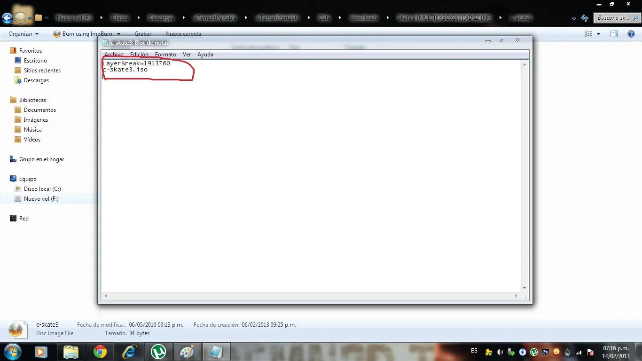The image size is (642, 361).
Task: Open the view options dropdown arrow
Action: click(x=598, y=34)
